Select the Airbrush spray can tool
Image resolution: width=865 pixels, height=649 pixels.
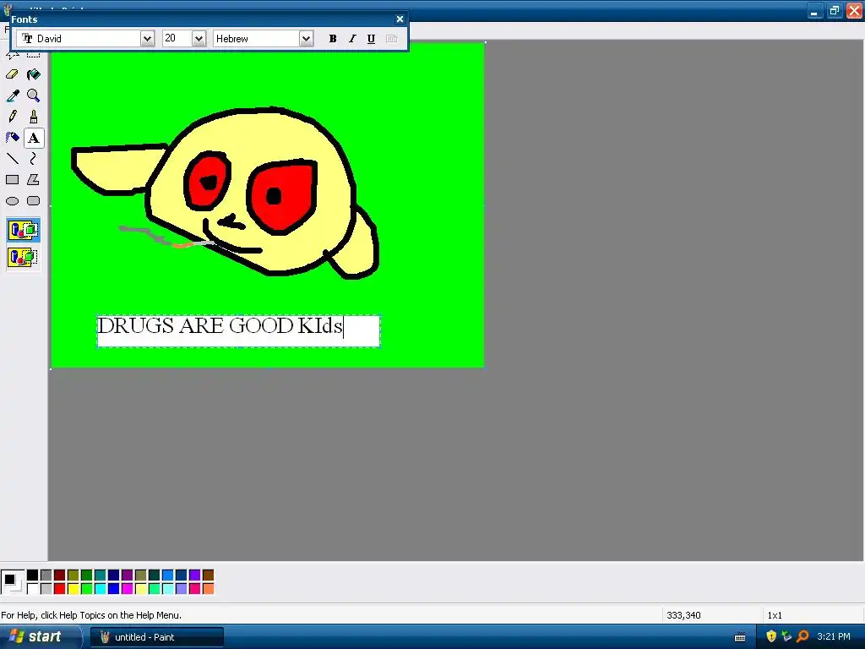pos(12,138)
